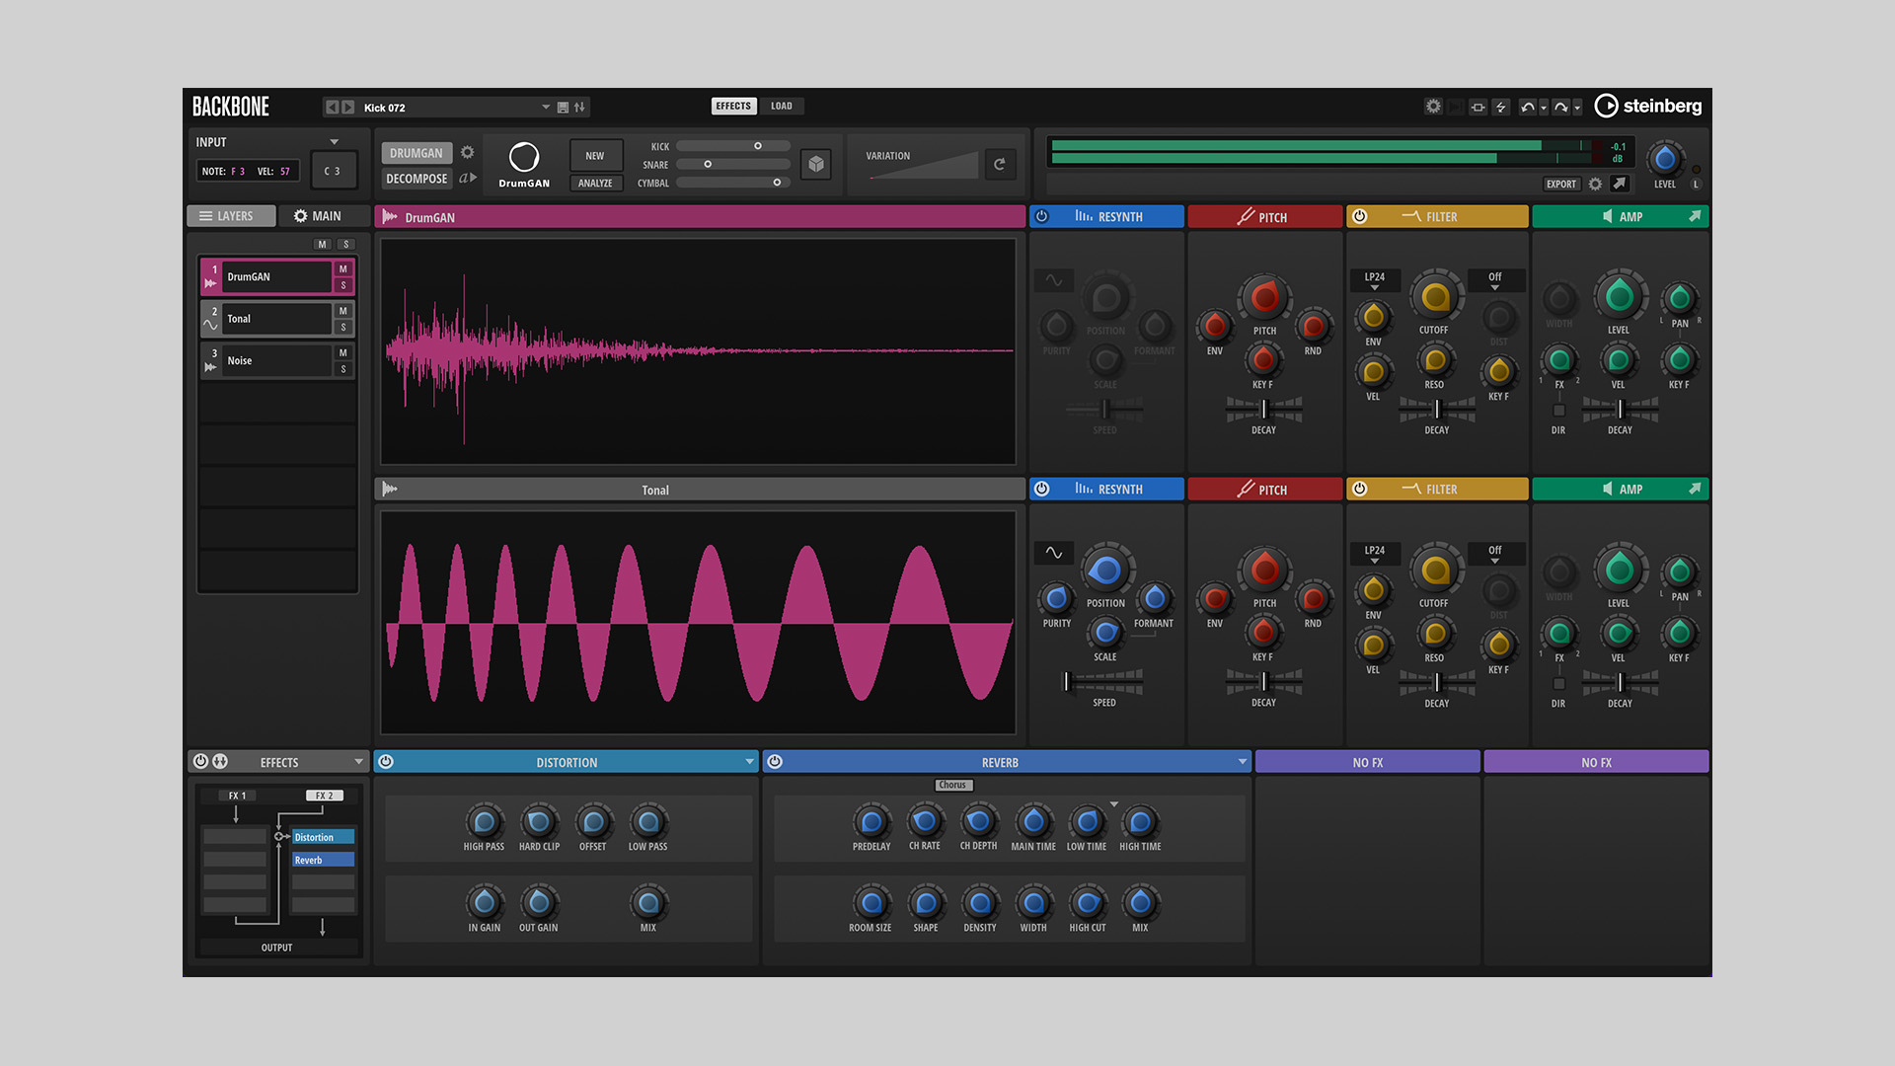
Task: Mute the Noise layer
Action: tap(343, 352)
